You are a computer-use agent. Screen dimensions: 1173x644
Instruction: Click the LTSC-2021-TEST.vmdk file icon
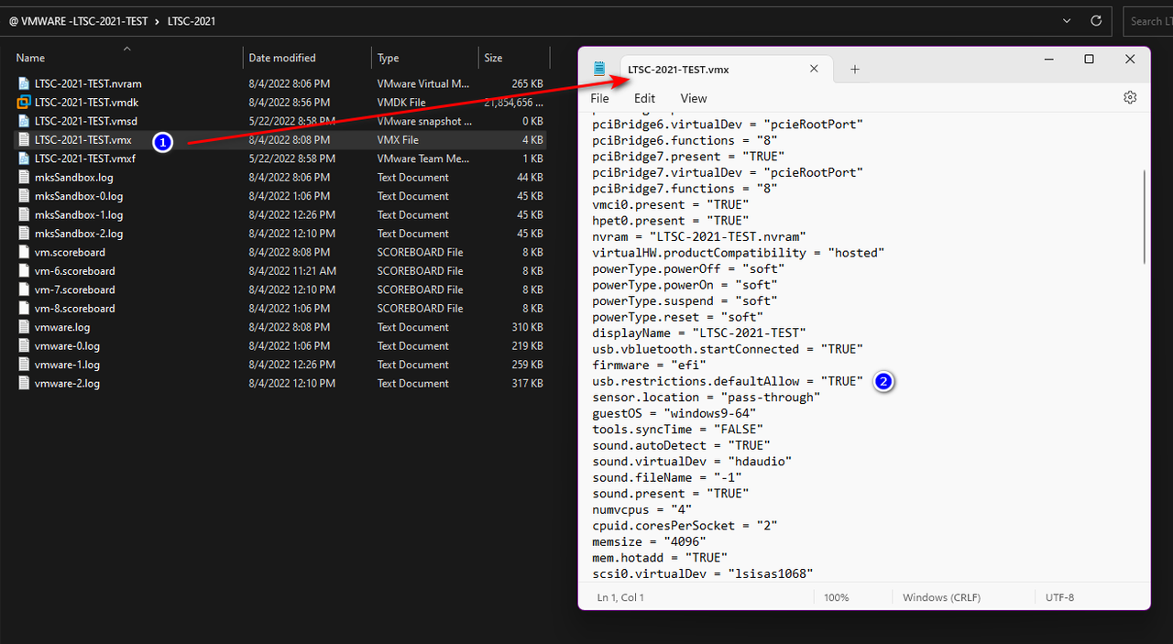[24, 103]
